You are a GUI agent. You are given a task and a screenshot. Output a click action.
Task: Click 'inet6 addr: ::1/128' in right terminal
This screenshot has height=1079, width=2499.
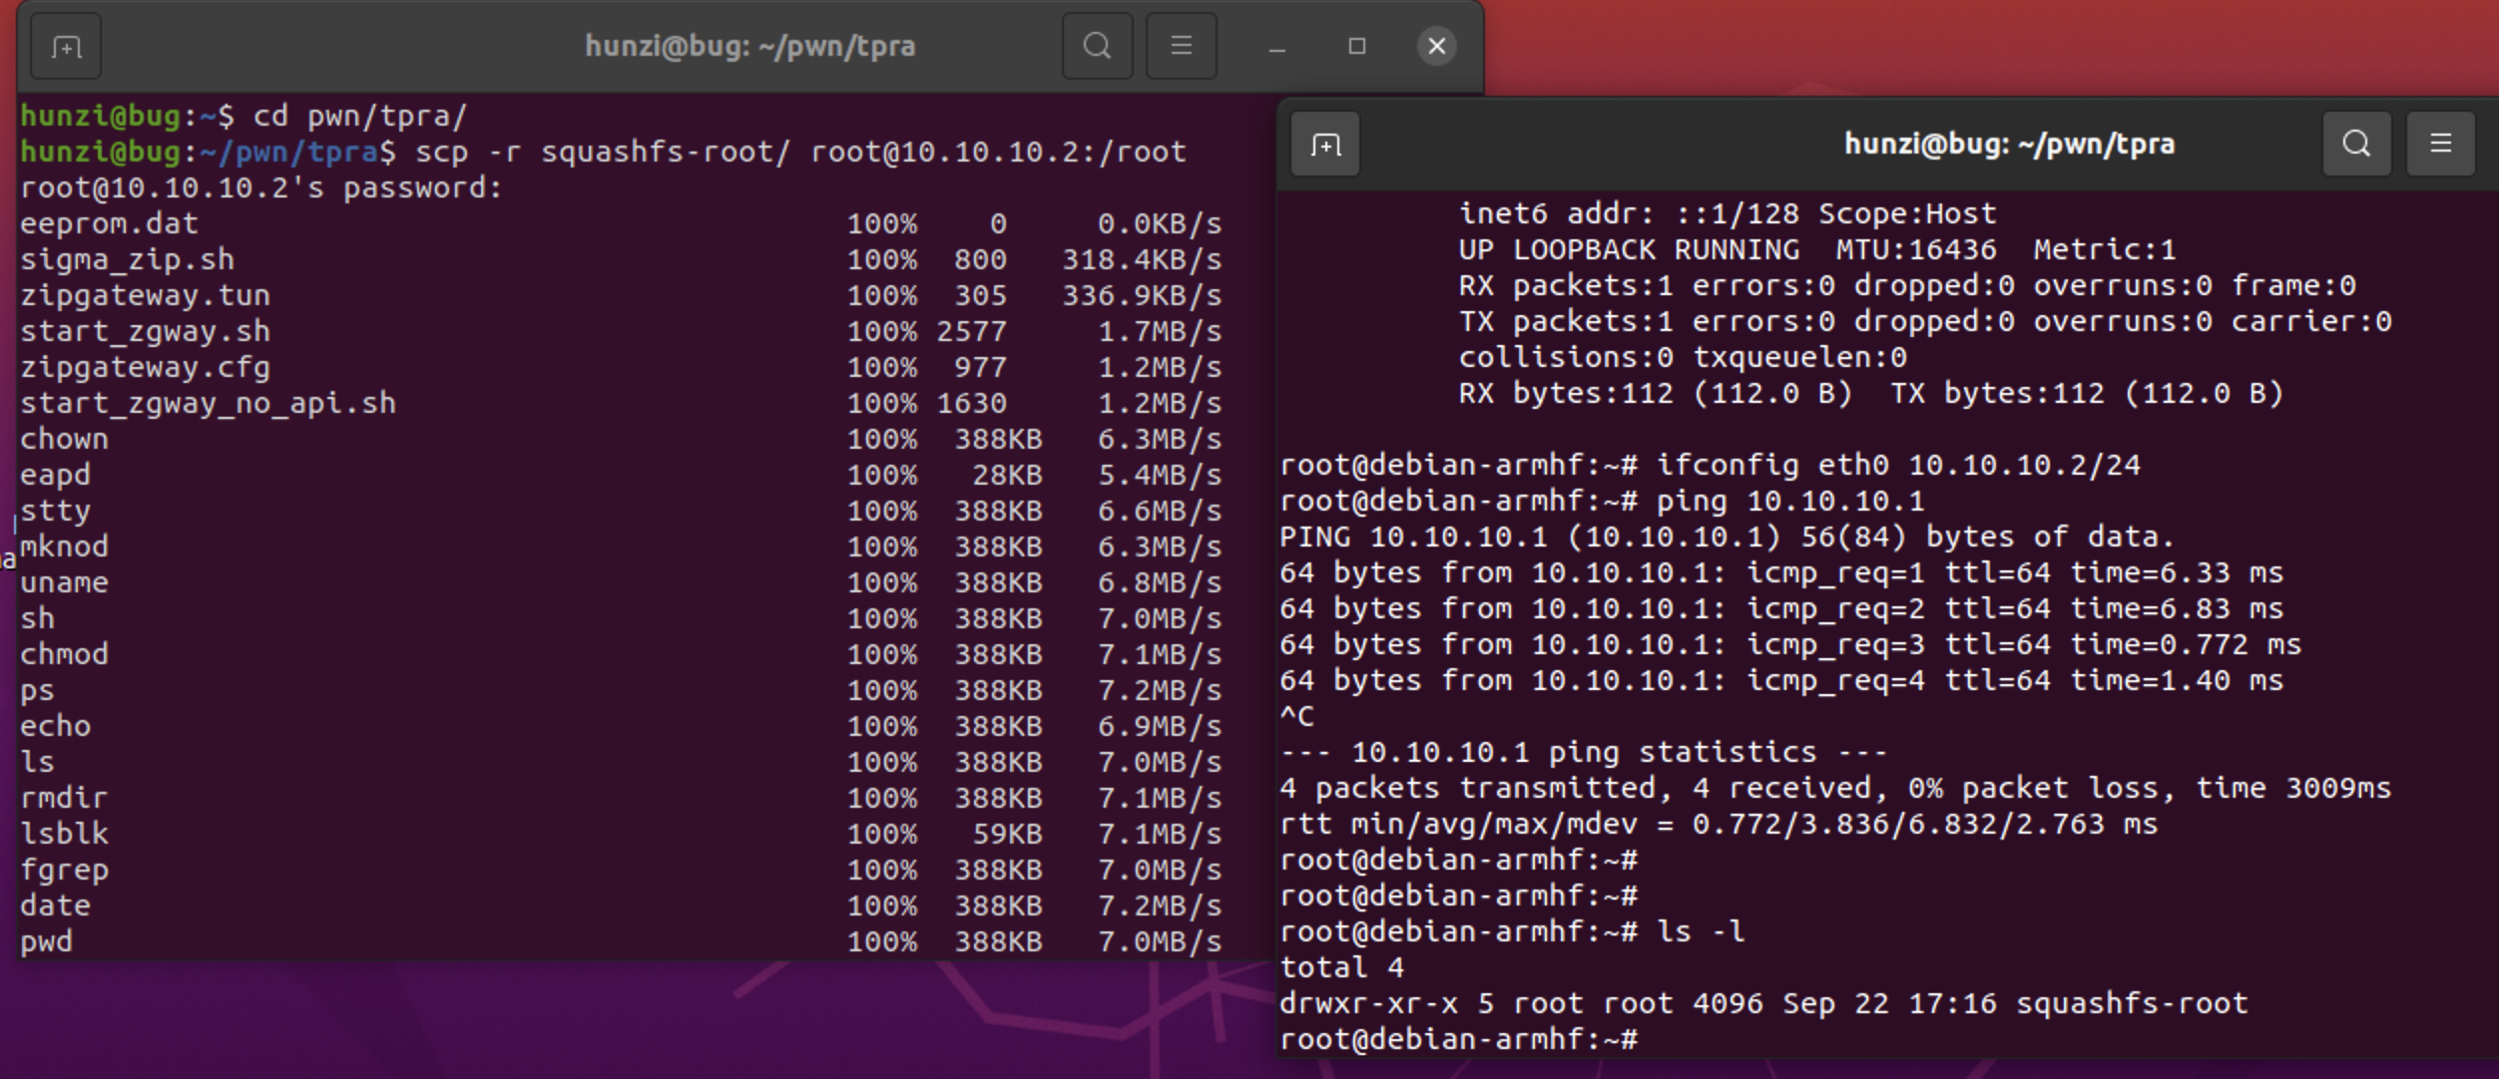(x=1629, y=213)
